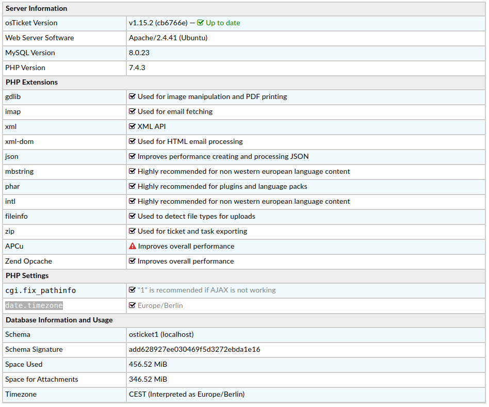This screenshot has width=489, height=407.
Task: Click 'Used for ticket and task exporting'
Action: click(192, 232)
